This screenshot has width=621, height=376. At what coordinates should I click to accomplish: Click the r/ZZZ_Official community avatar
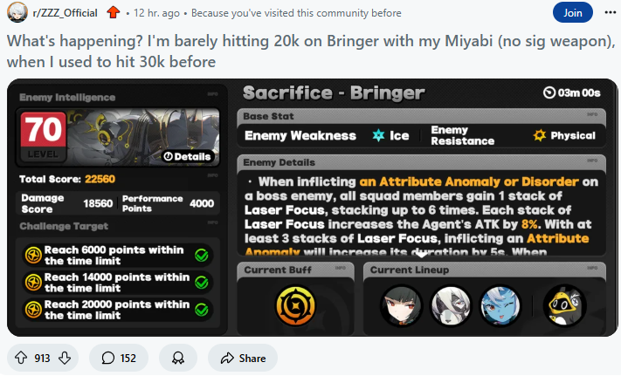[x=17, y=12]
